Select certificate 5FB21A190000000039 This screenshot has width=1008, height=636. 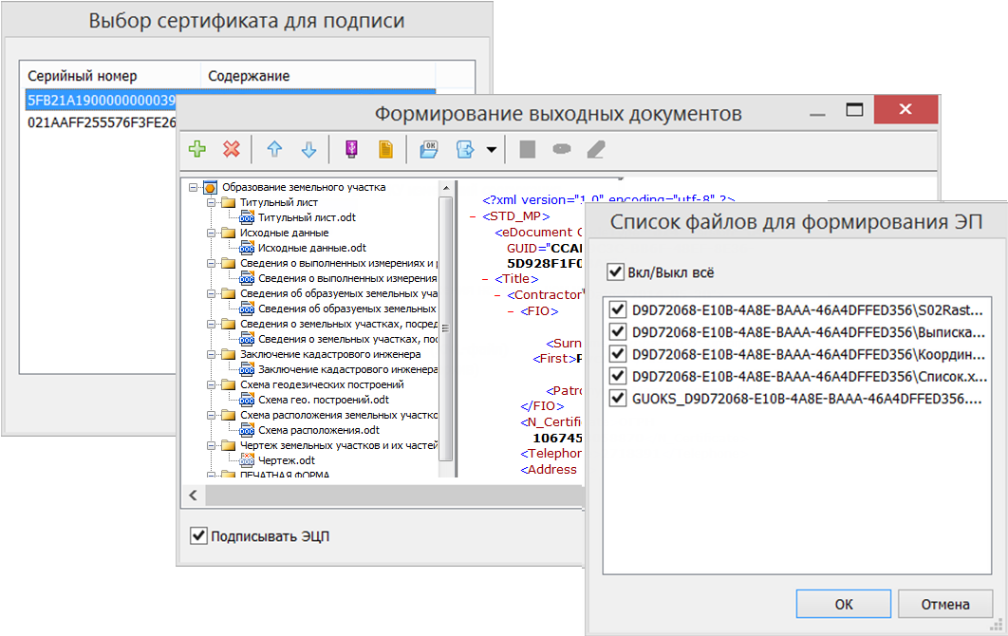click(x=101, y=101)
